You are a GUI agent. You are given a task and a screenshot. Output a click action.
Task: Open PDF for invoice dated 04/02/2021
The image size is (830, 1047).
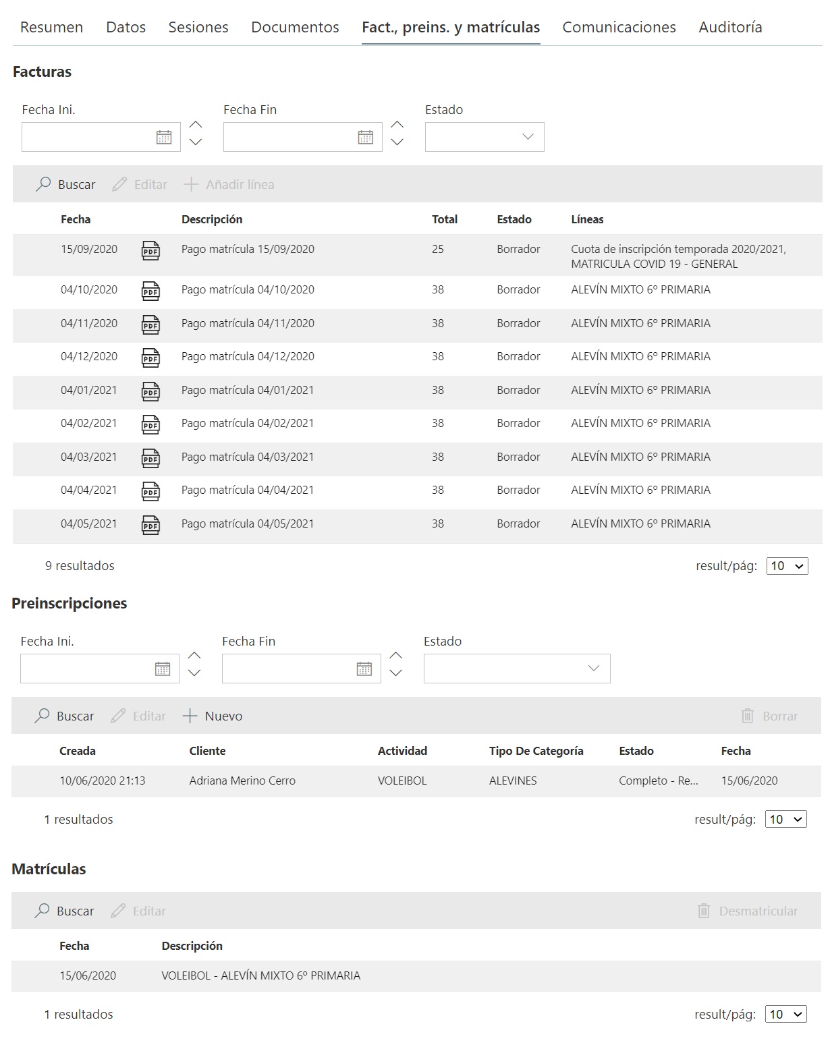(x=150, y=424)
